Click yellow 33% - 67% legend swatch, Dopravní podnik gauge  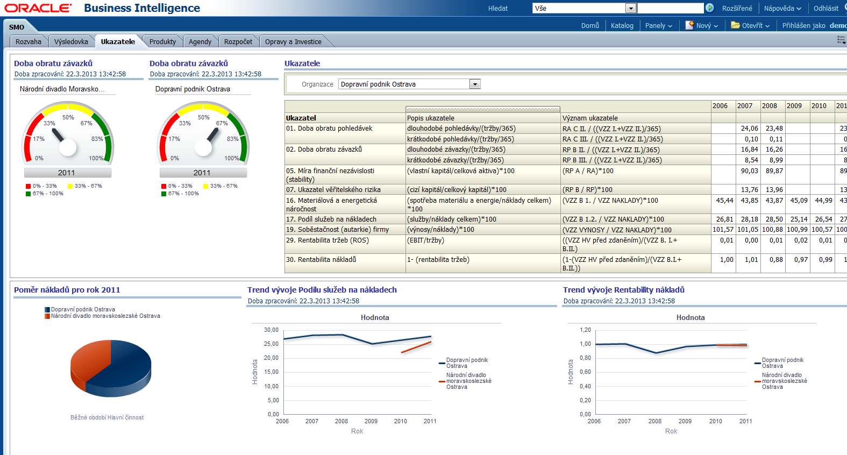tap(205, 186)
